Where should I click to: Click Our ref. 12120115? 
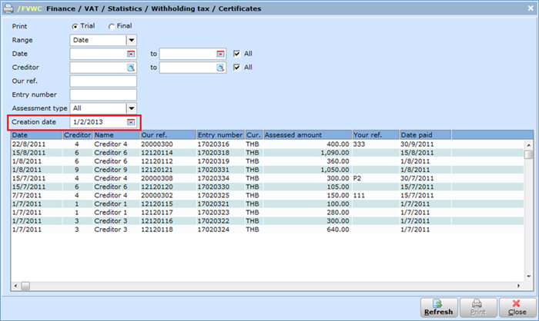tap(157, 204)
